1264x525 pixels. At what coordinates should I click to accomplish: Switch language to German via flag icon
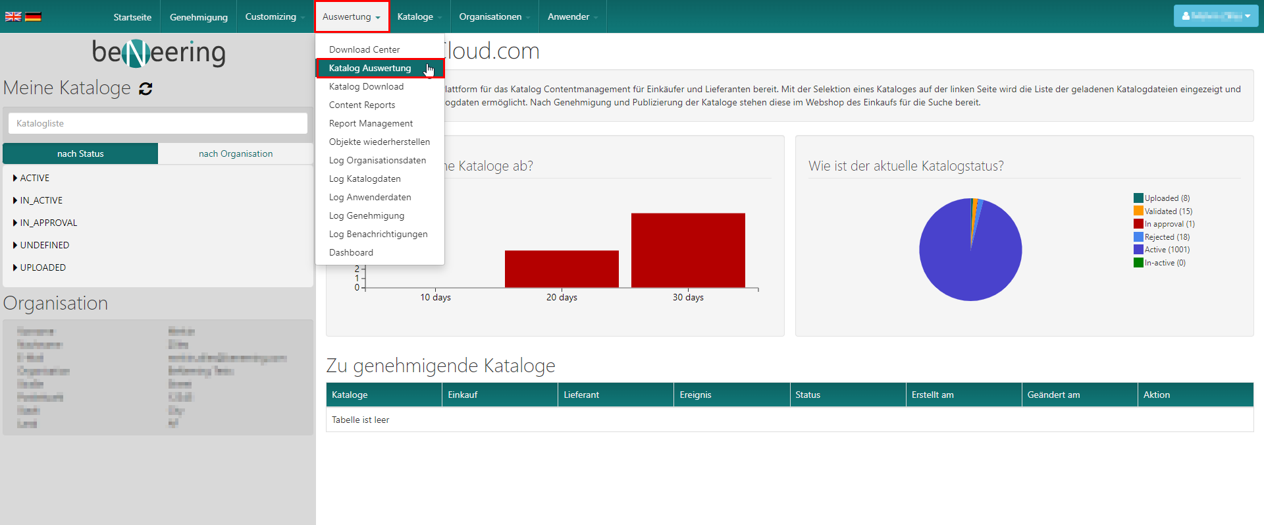point(33,16)
